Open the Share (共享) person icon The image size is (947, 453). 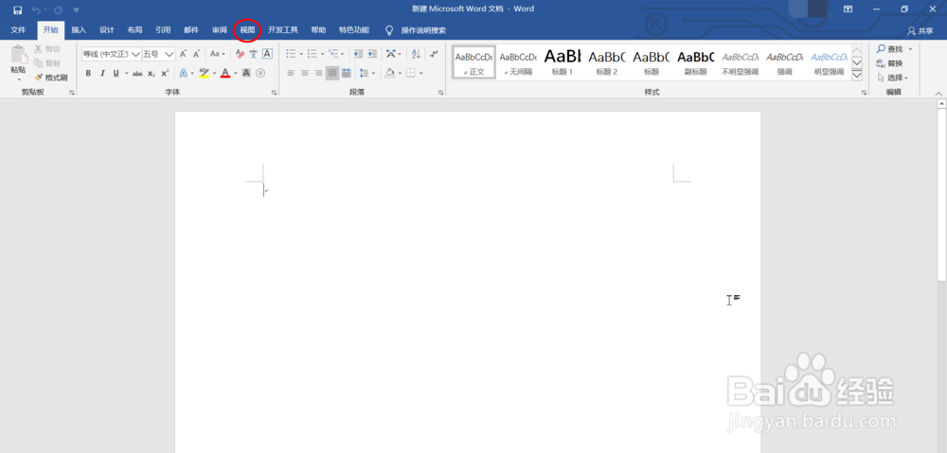click(x=911, y=31)
